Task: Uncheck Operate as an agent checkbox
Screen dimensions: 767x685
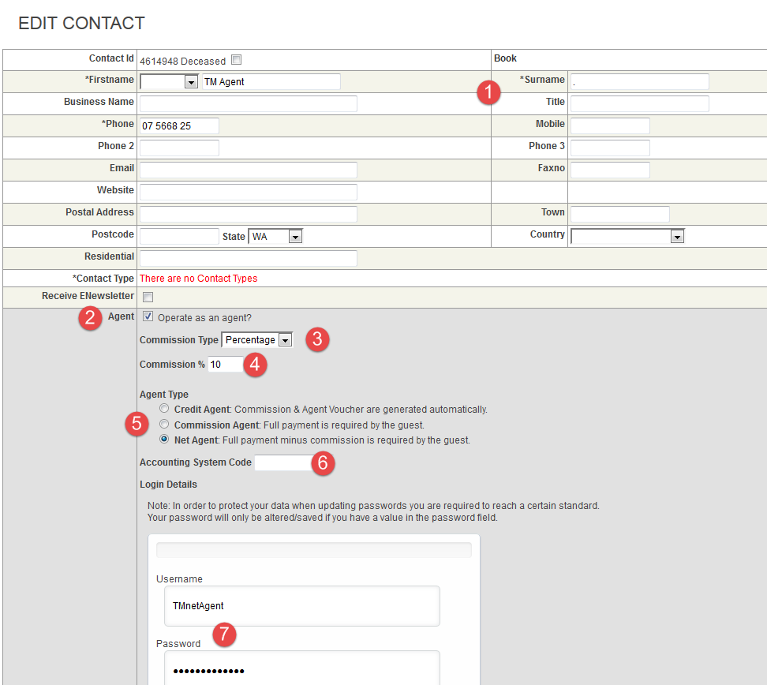Action: coord(148,316)
